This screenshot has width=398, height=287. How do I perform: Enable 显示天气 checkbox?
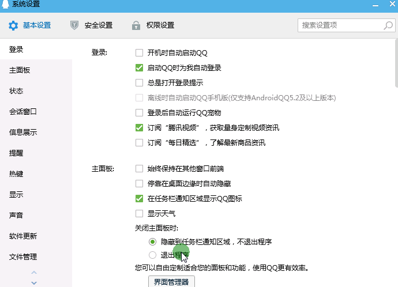coord(139,213)
